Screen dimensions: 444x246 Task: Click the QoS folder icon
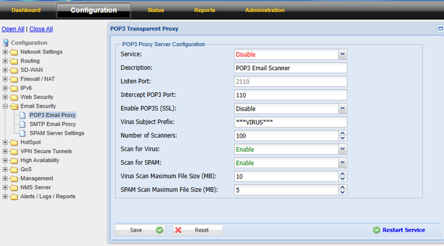click(14, 169)
